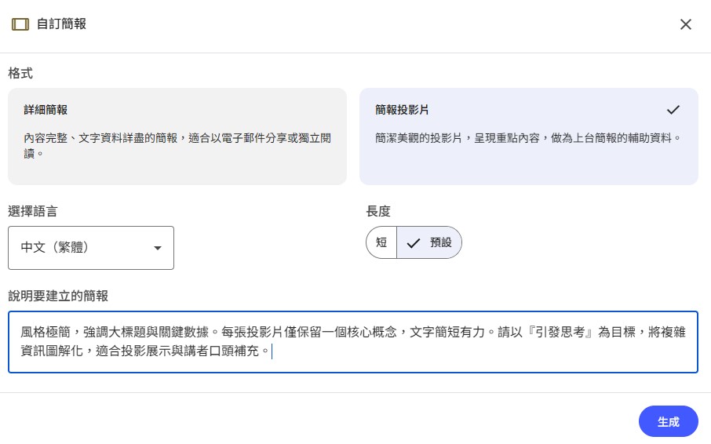Click the language dropdown arrow

tap(157, 248)
